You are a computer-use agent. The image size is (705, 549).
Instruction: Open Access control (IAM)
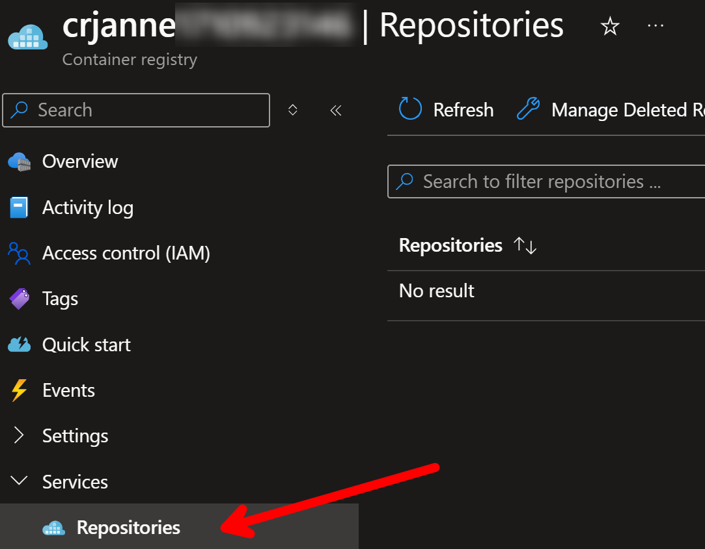pyautogui.click(x=126, y=254)
